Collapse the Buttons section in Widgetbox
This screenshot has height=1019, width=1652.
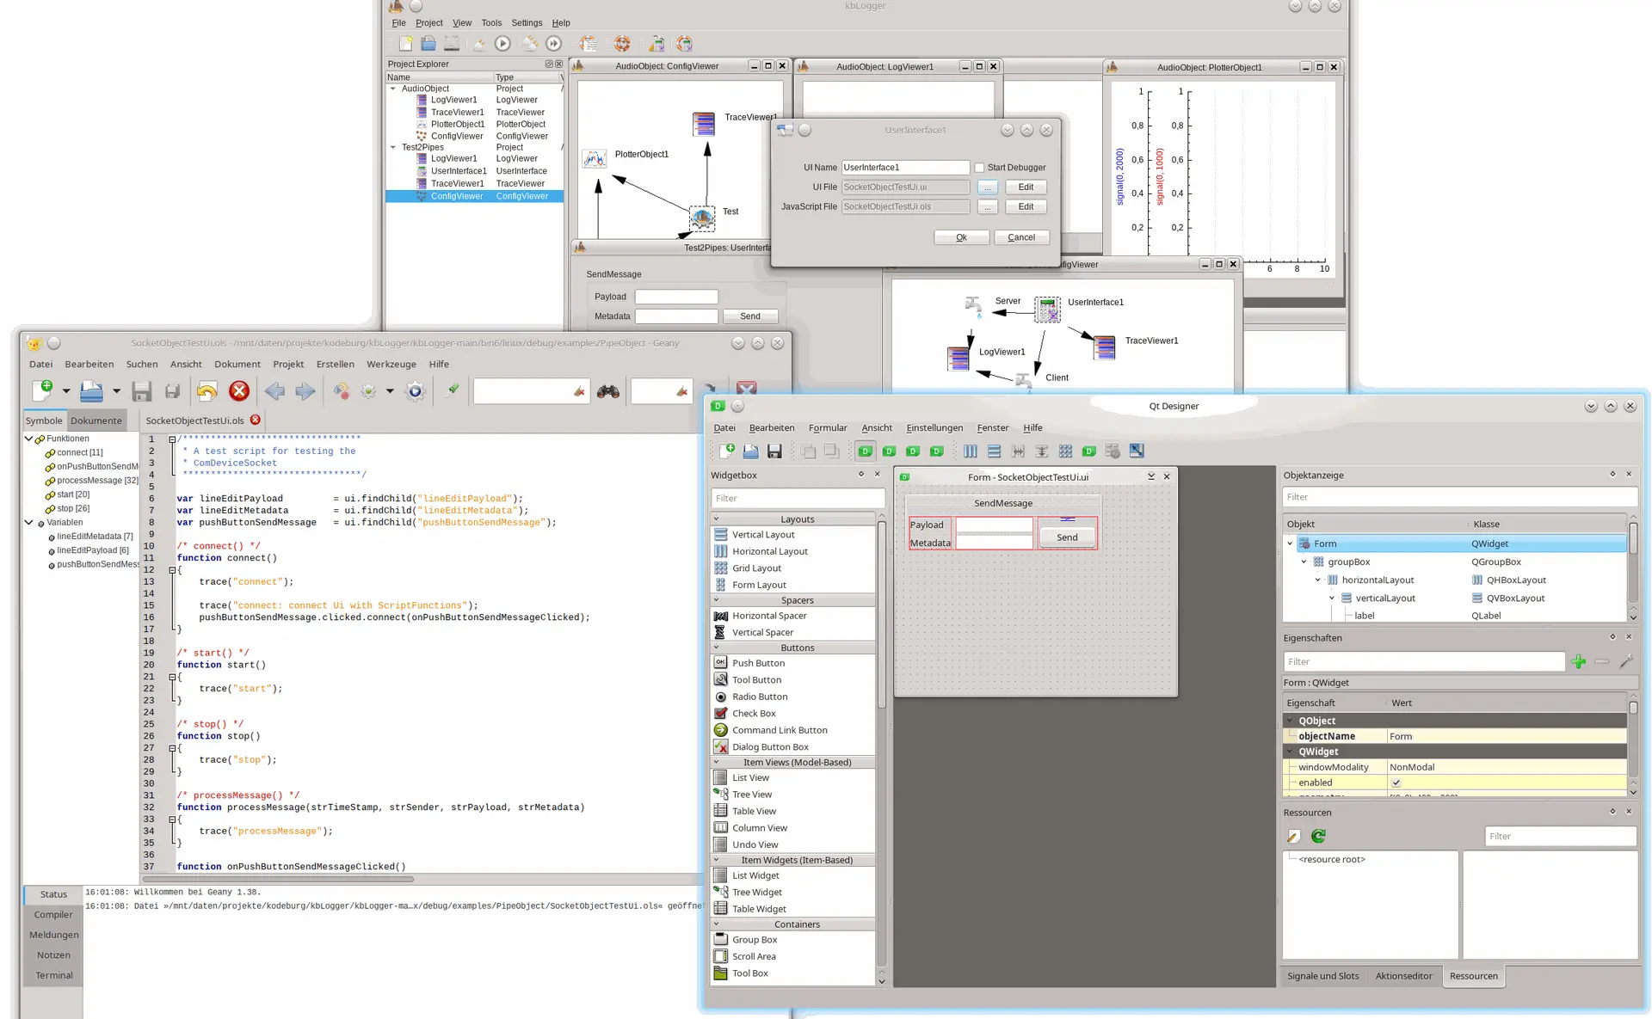point(716,648)
